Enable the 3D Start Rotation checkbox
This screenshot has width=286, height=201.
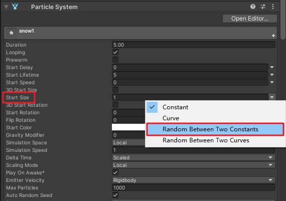tap(115, 105)
